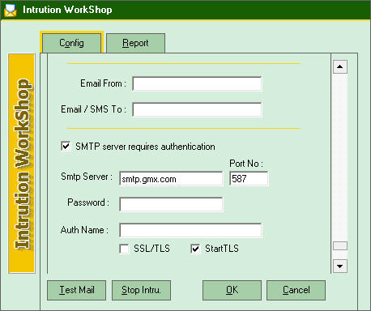This screenshot has width=371, height=311.
Task: Click the Port No label text
Action: (246, 164)
